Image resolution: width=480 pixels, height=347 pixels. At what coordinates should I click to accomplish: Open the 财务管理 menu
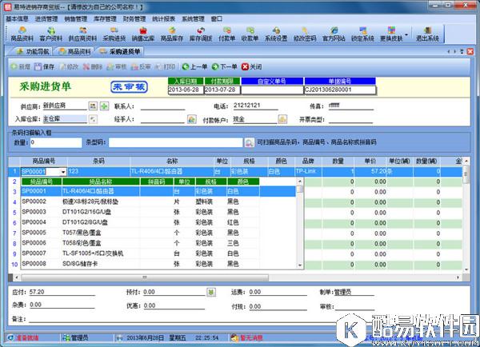click(x=134, y=18)
